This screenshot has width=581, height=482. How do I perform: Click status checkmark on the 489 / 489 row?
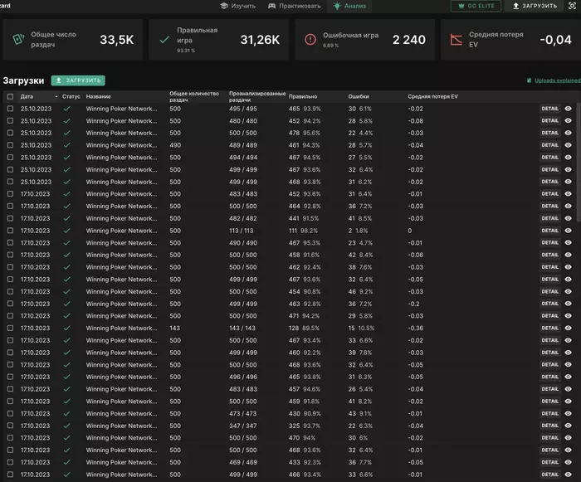(66, 145)
